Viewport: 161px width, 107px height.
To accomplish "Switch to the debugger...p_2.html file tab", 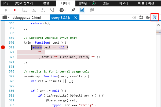I will tap(27, 18).
